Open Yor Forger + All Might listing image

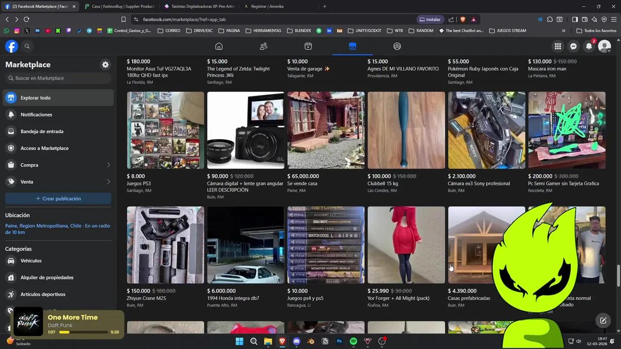point(406,245)
